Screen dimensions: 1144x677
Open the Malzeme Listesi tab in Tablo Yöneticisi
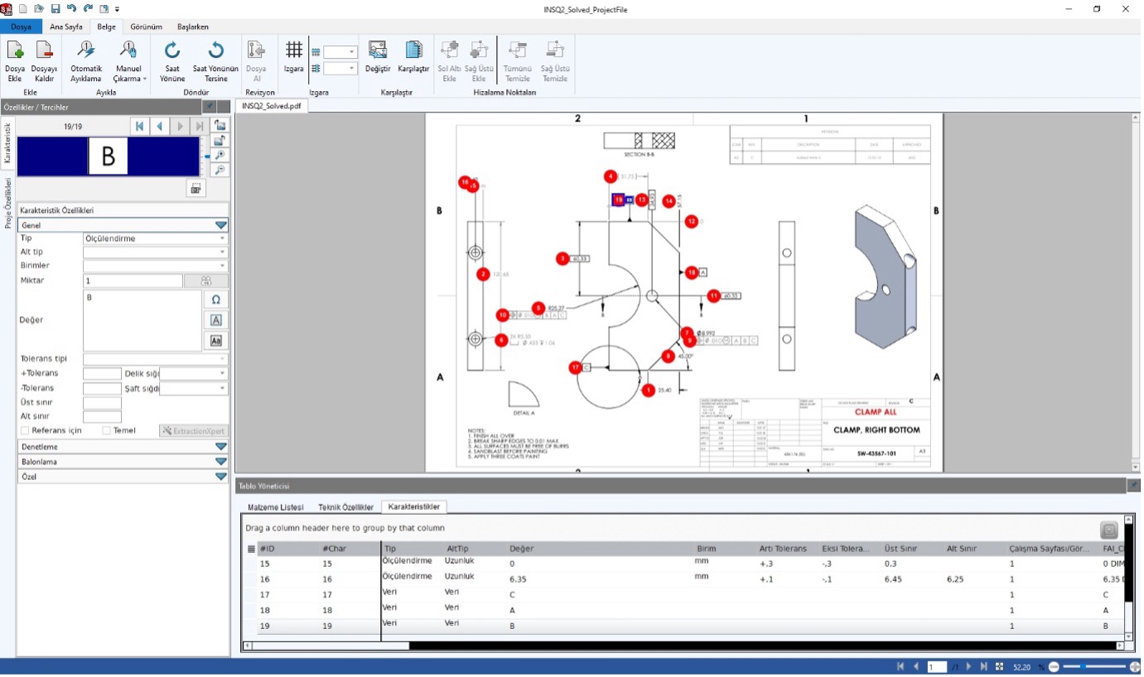[x=275, y=507]
